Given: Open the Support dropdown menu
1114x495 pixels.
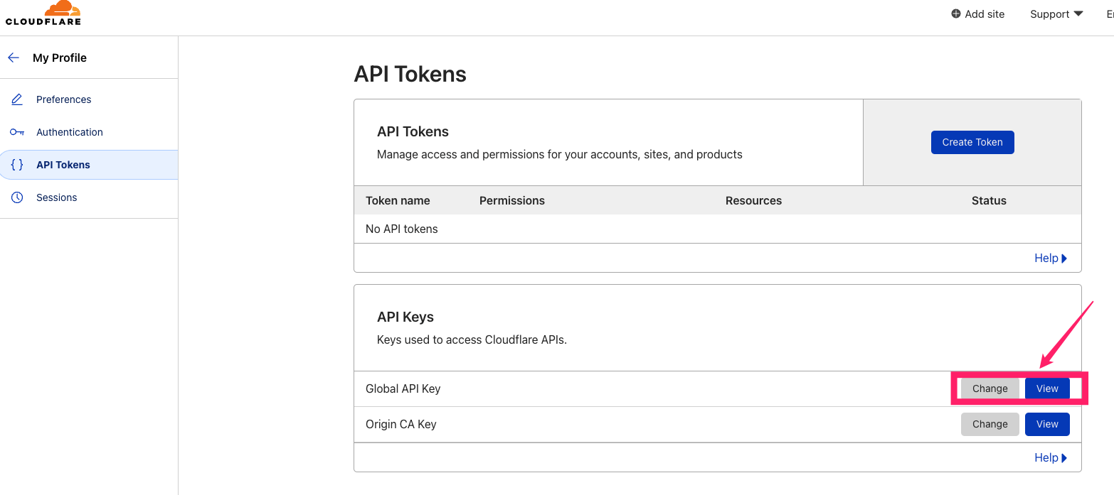Looking at the screenshot, I should click(1056, 14).
